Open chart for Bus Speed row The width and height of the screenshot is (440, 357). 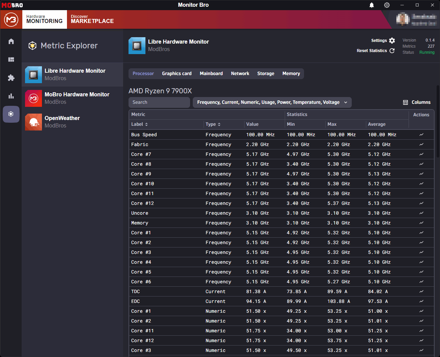421,135
